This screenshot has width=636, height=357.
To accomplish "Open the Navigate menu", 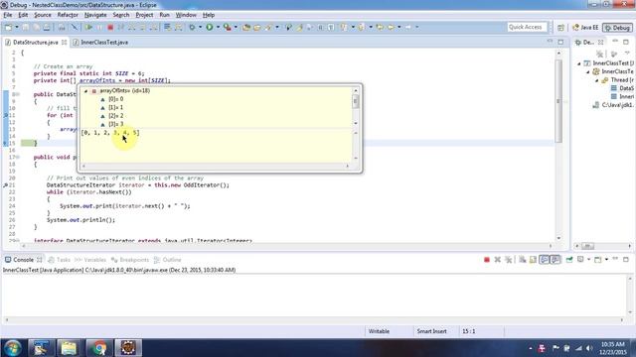I will point(95,15).
